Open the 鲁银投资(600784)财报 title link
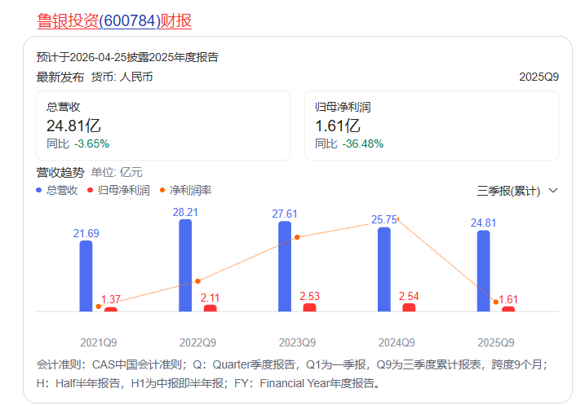The width and height of the screenshot is (585, 406). [x=114, y=21]
